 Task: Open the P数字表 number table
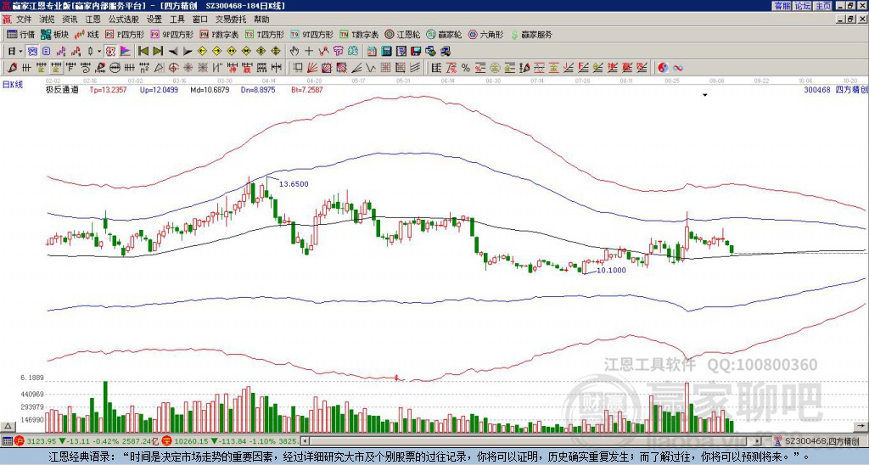point(220,34)
